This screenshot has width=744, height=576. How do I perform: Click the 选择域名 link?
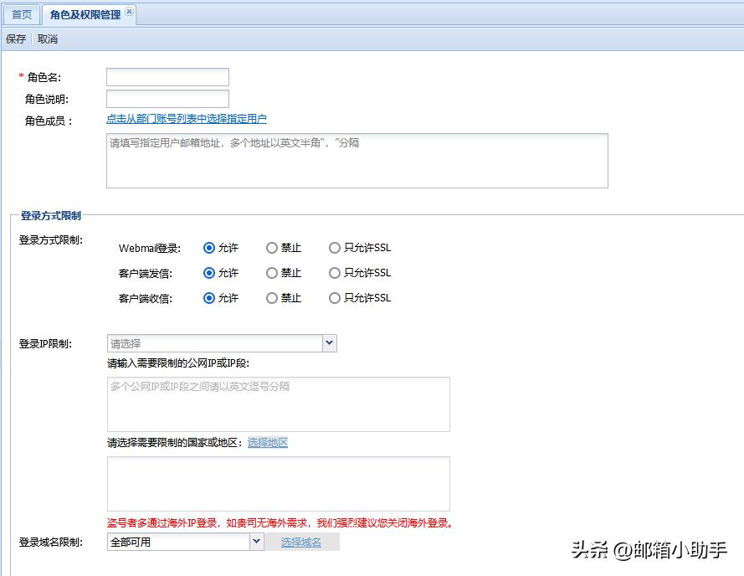tap(303, 542)
